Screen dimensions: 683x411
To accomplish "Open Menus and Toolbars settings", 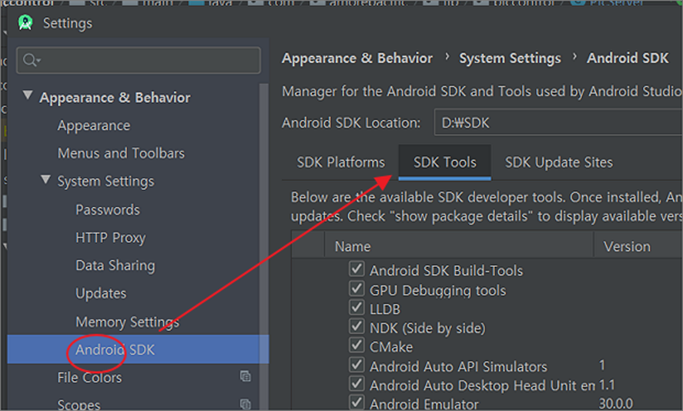I will (x=121, y=154).
